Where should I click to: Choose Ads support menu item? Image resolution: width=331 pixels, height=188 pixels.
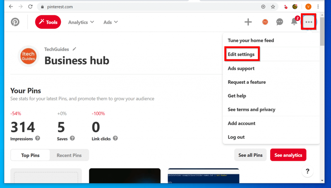pyautogui.click(x=241, y=68)
